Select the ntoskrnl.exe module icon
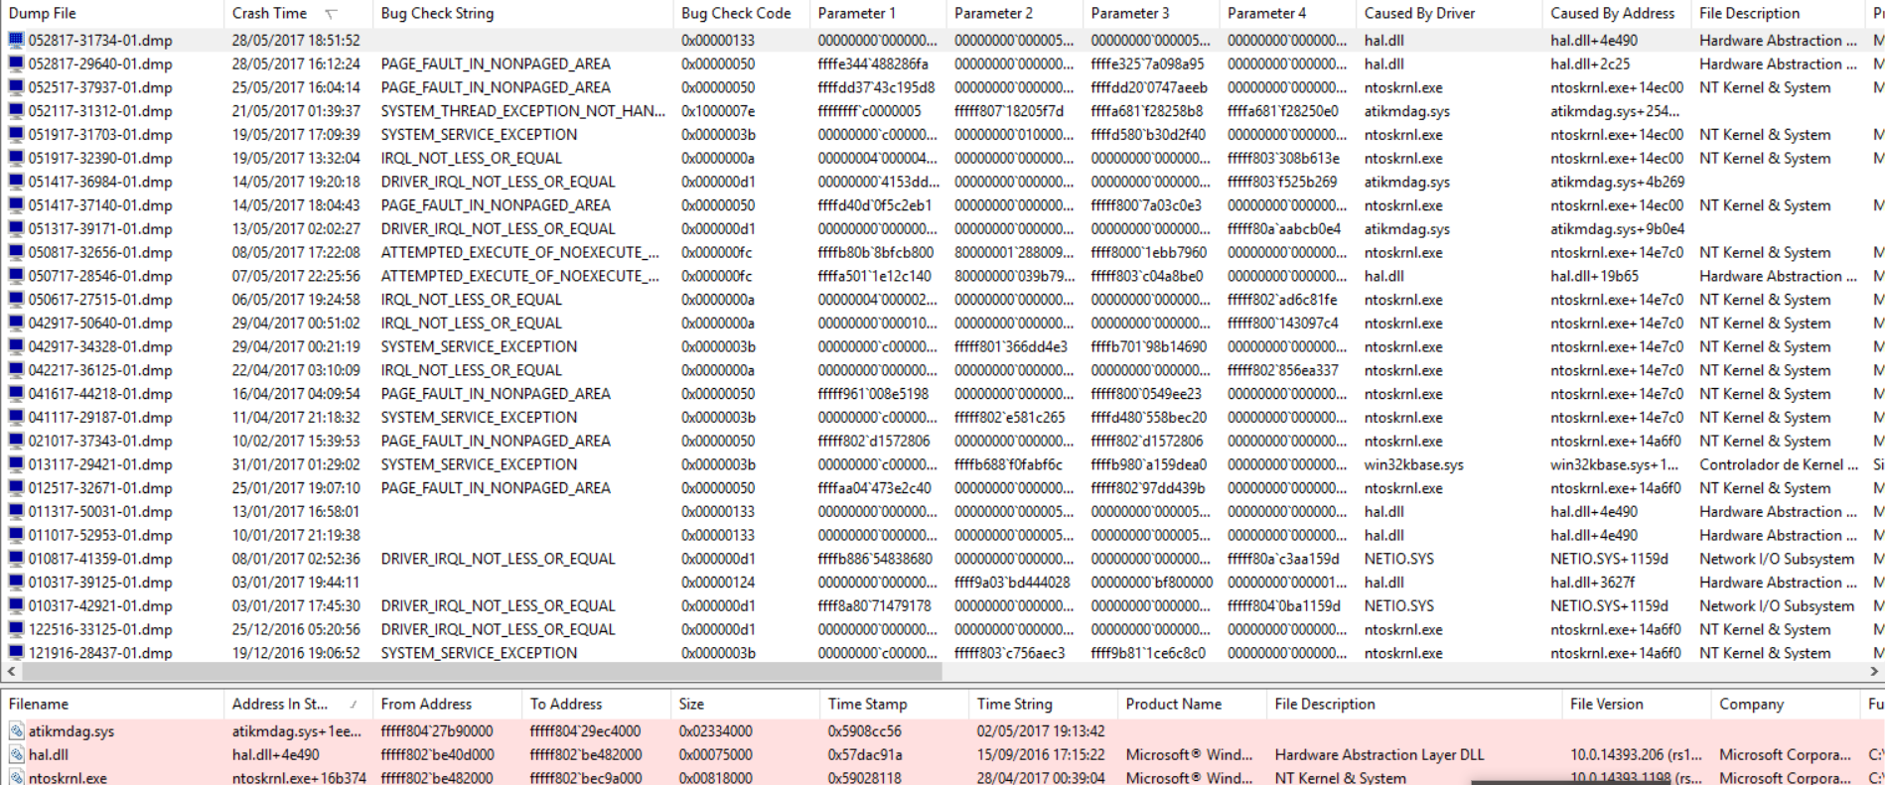The height and width of the screenshot is (785, 1885). (x=16, y=778)
